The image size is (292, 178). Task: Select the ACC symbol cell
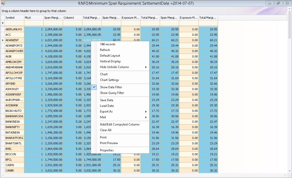point(14,35)
